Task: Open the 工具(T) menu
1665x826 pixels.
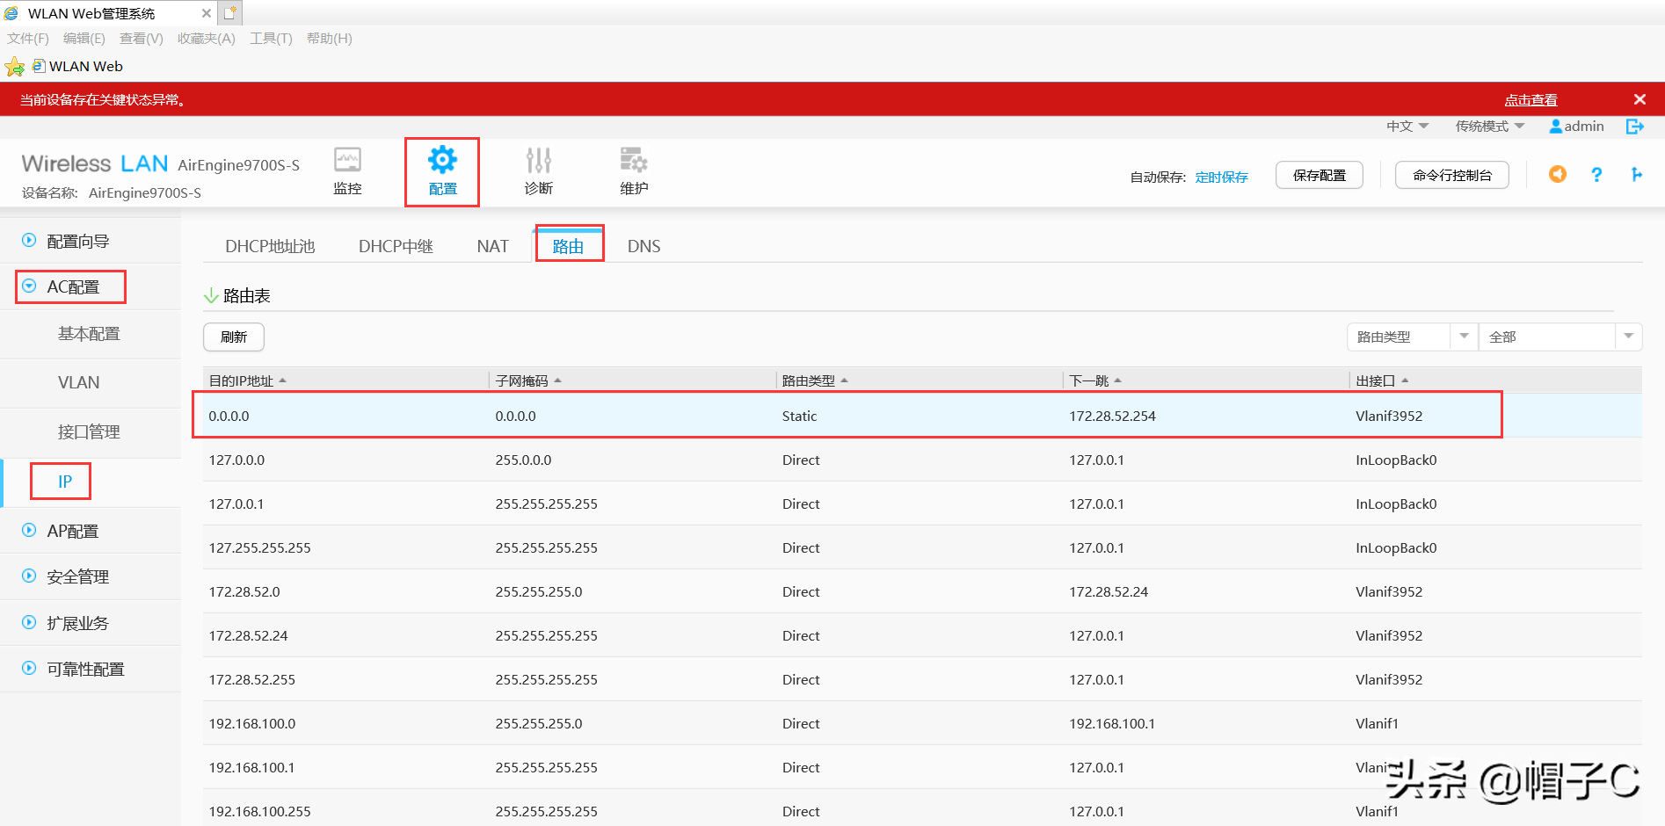Action: click(271, 39)
